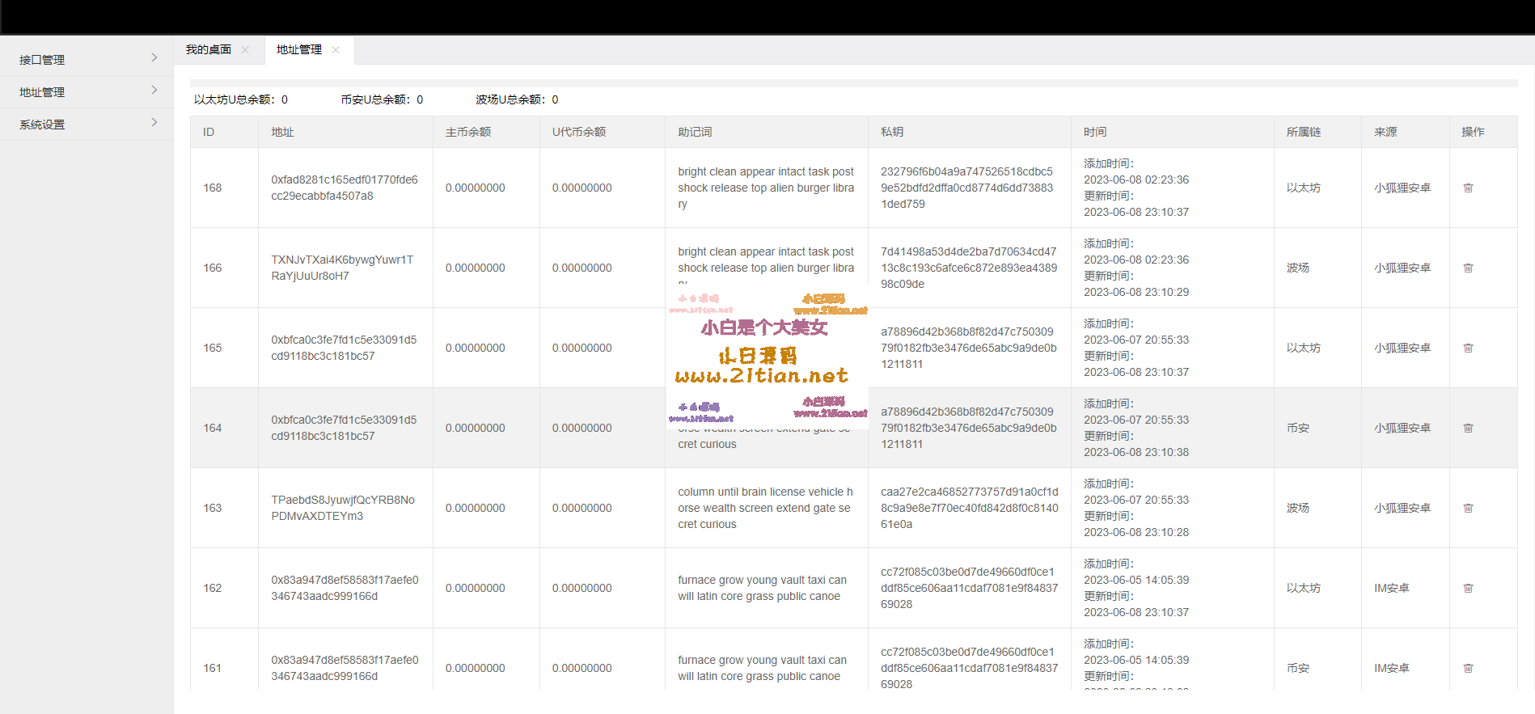Open 接口管理 in the sidebar
The image size is (1535, 714).
[x=42, y=60]
